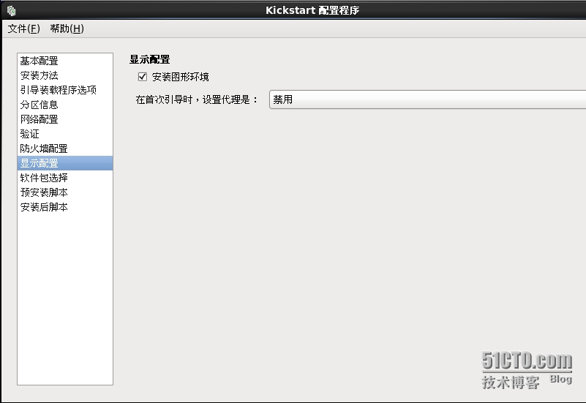Image resolution: width=586 pixels, height=403 pixels.
Task: Select 网络配置 in the sidebar list
Action: [65, 119]
